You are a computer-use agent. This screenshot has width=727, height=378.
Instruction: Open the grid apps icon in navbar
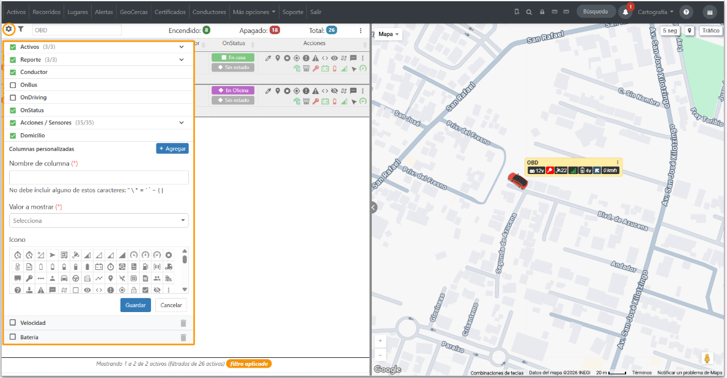pyautogui.click(x=709, y=12)
